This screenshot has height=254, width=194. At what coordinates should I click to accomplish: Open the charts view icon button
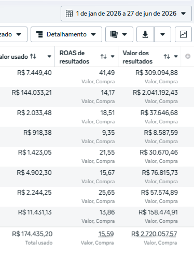[x=183, y=34]
